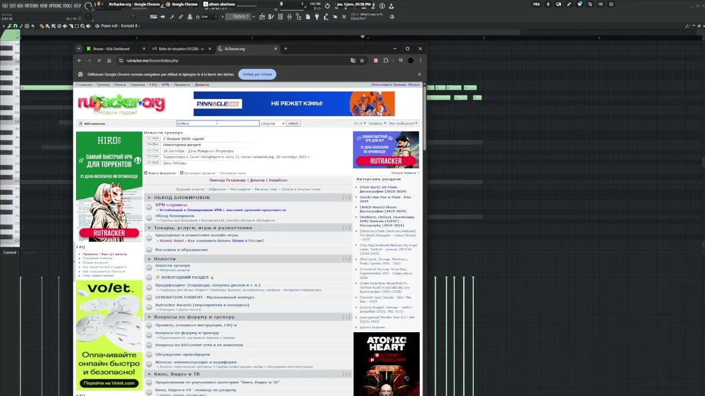Click the 'поиск' search button
705x396 pixels.
tap(293, 123)
